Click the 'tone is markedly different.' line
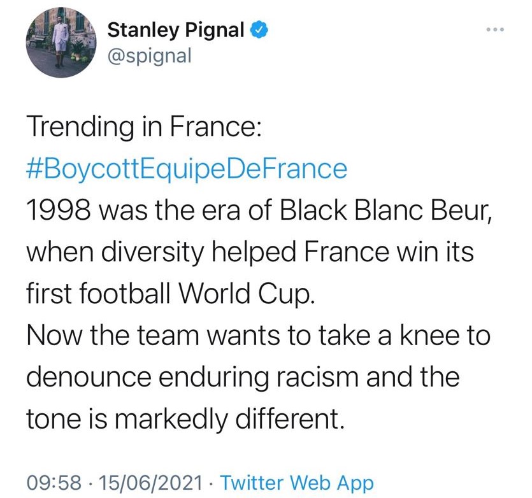Viewport: 532px width, 498px height. pos(184,418)
